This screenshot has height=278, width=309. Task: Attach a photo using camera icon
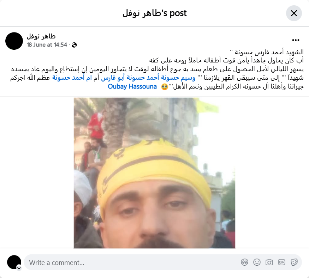pos(269,262)
